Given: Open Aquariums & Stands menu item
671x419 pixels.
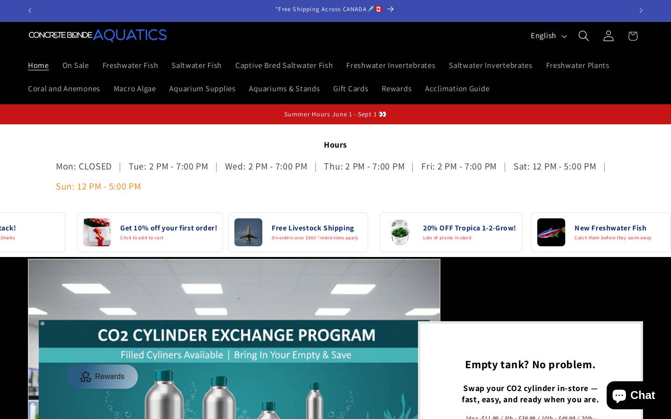Looking at the screenshot, I should pyautogui.click(x=284, y=88).
